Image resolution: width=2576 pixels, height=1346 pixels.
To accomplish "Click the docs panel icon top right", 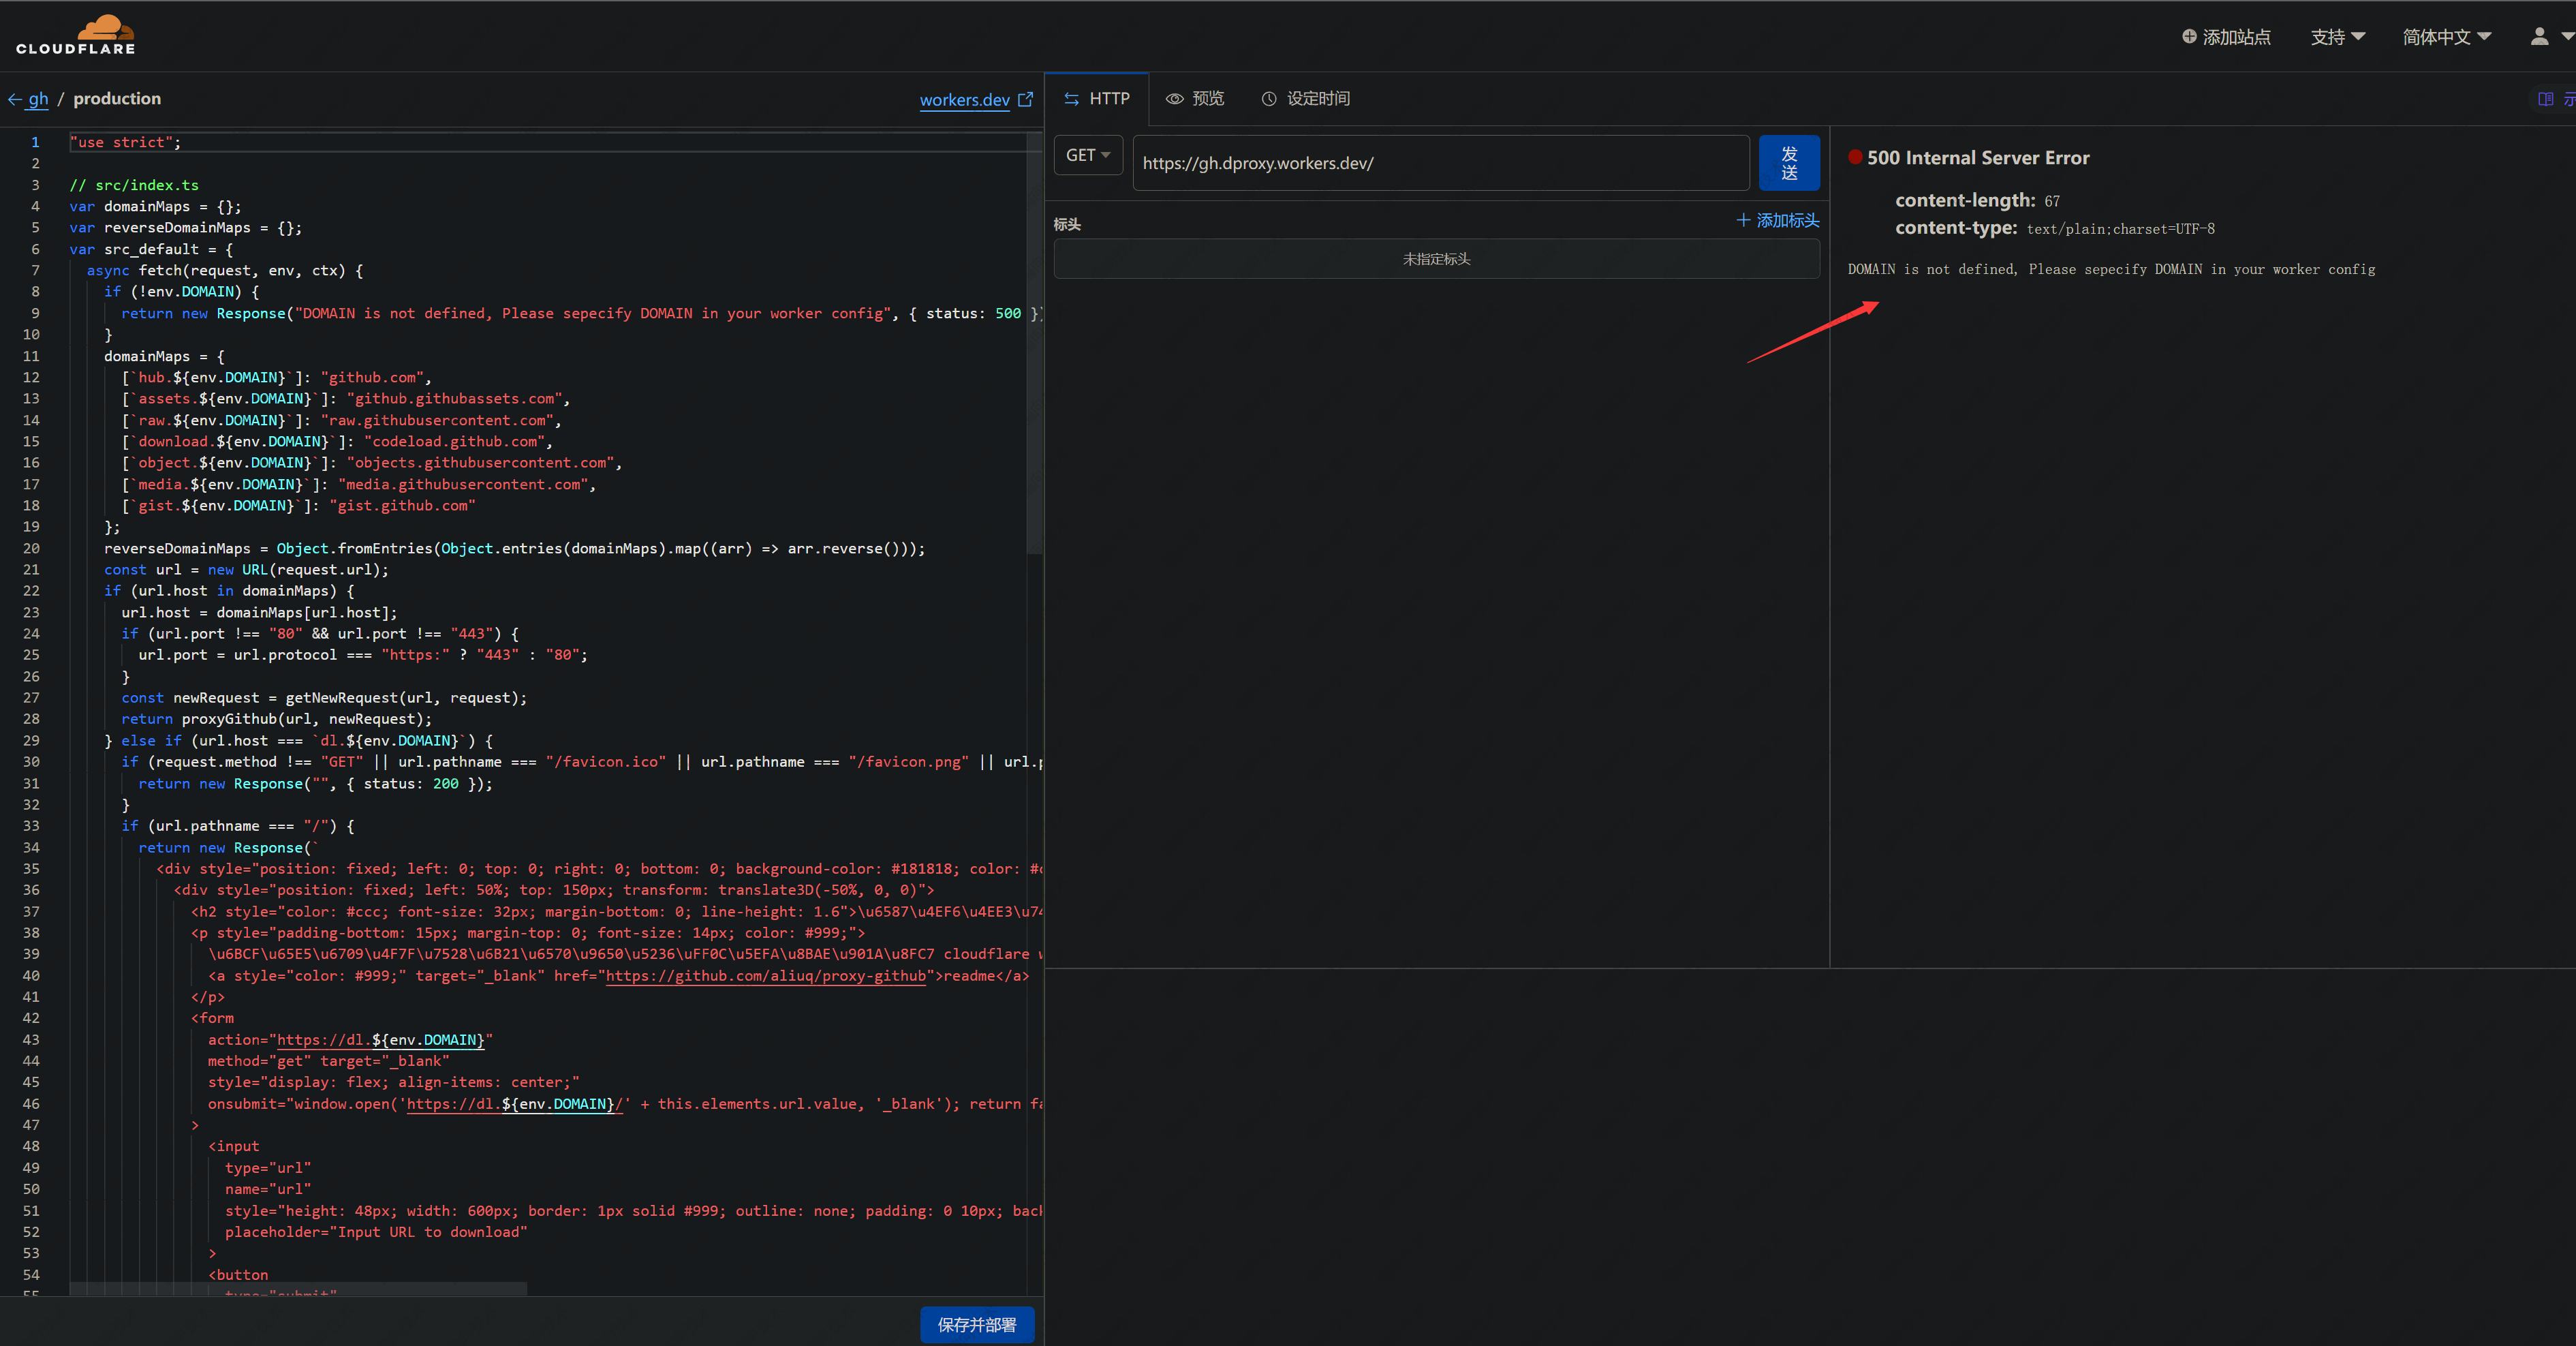I will click(x=2546, y=99).
